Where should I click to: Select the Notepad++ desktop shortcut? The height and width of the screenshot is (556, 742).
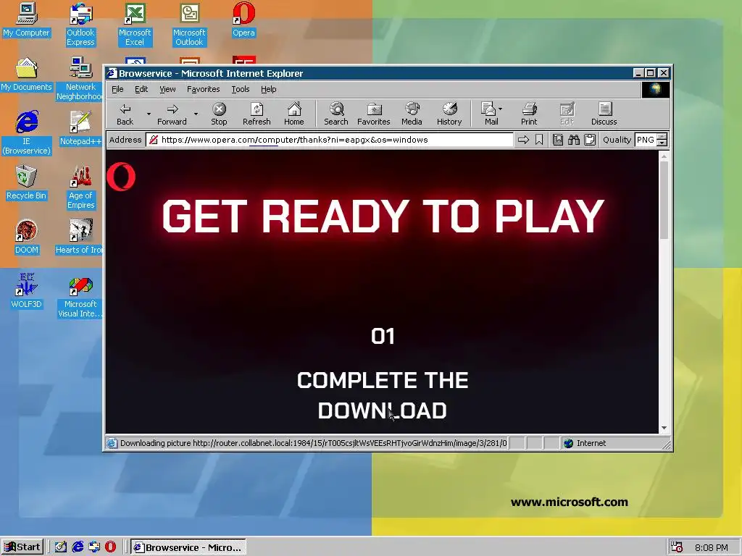(x=80, y=128)
